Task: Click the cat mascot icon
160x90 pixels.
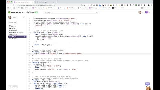Action: (x=148, y=88)
